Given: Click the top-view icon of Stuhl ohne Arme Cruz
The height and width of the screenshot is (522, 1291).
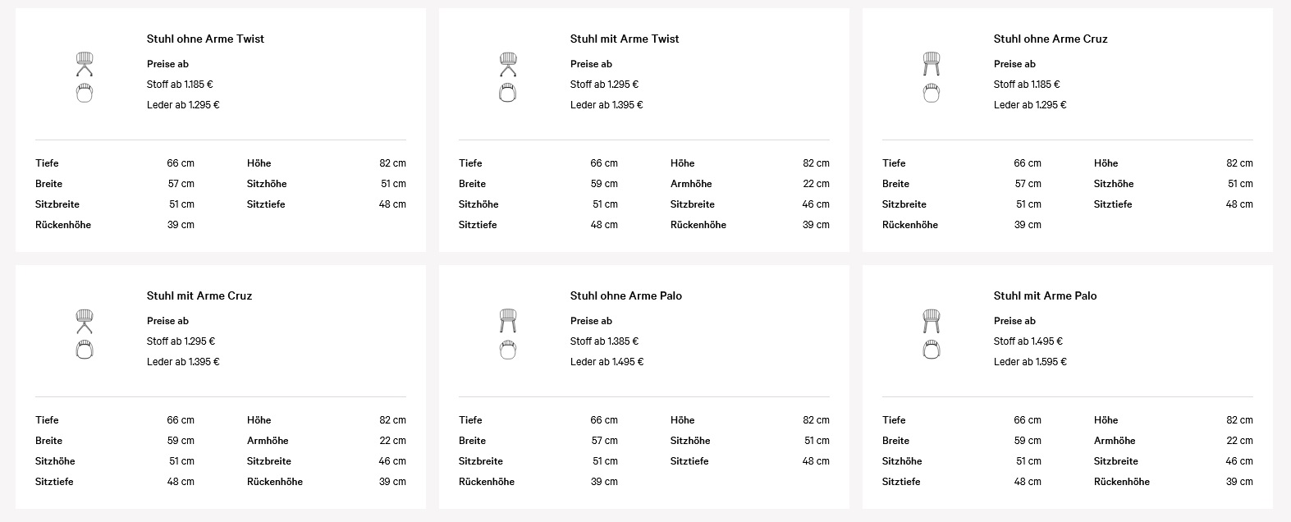Looking at the screenshot, I should pyautogui.click(x=931, y=93).
